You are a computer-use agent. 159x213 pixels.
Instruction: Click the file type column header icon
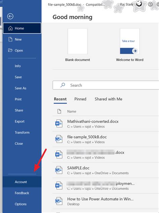pos(59,111)
